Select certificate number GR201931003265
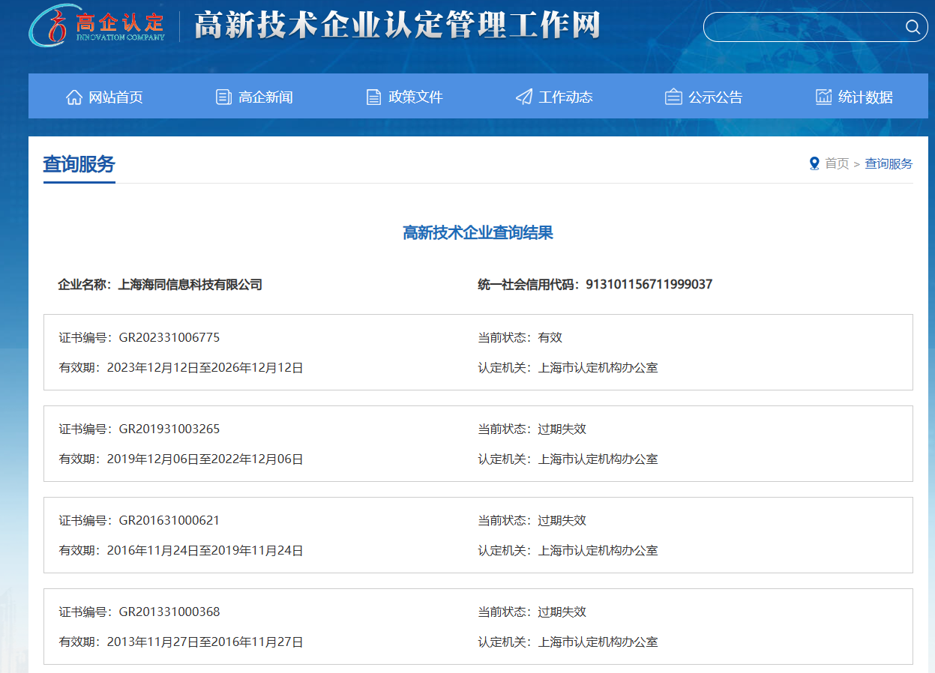935x673 pixels. point(169,429)
